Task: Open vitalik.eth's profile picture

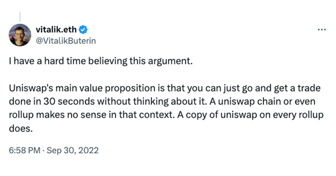Action: [20, 35]
